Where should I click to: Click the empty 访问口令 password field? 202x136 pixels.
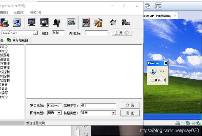tap(96, 33)
